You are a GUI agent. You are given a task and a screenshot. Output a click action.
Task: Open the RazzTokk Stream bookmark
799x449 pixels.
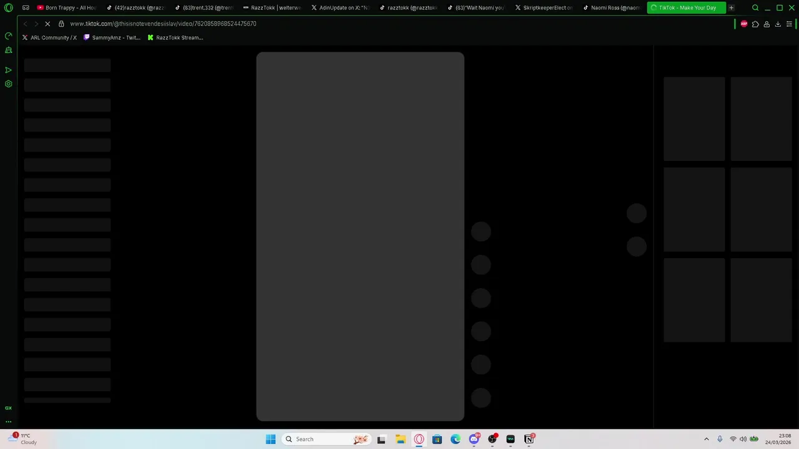pyautogui.click(x=175, y=37)
